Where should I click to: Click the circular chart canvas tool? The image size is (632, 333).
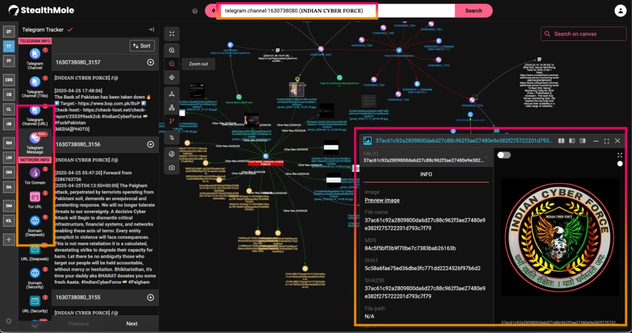click(x=172, y=154)
